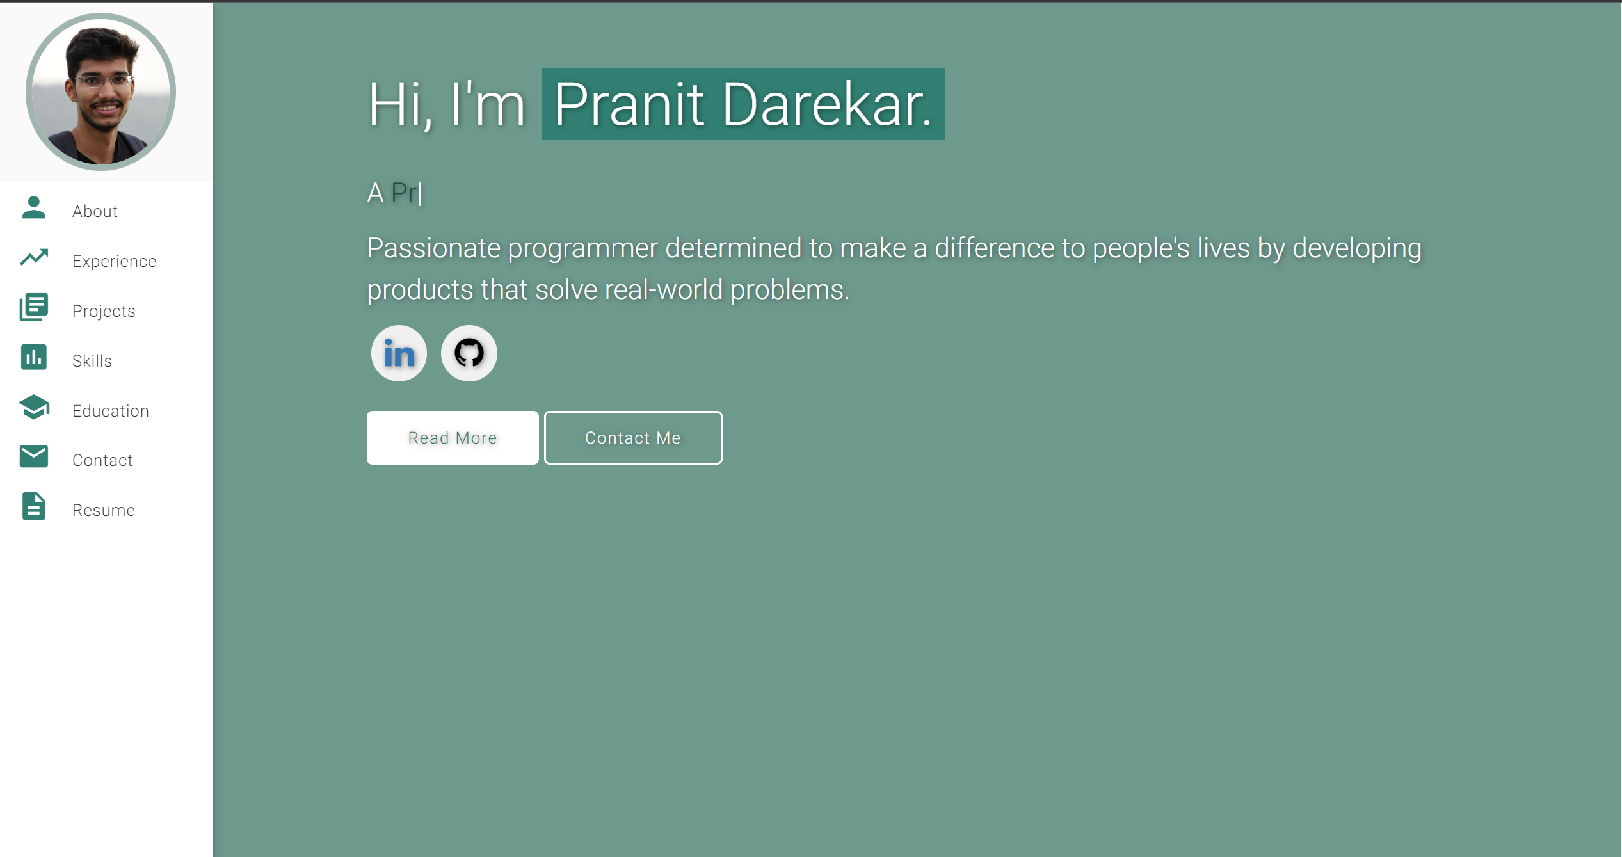This screenshot has width=1622, height=857.
Task: Open the LinkedIn profile icon
Action: (398, 353)
